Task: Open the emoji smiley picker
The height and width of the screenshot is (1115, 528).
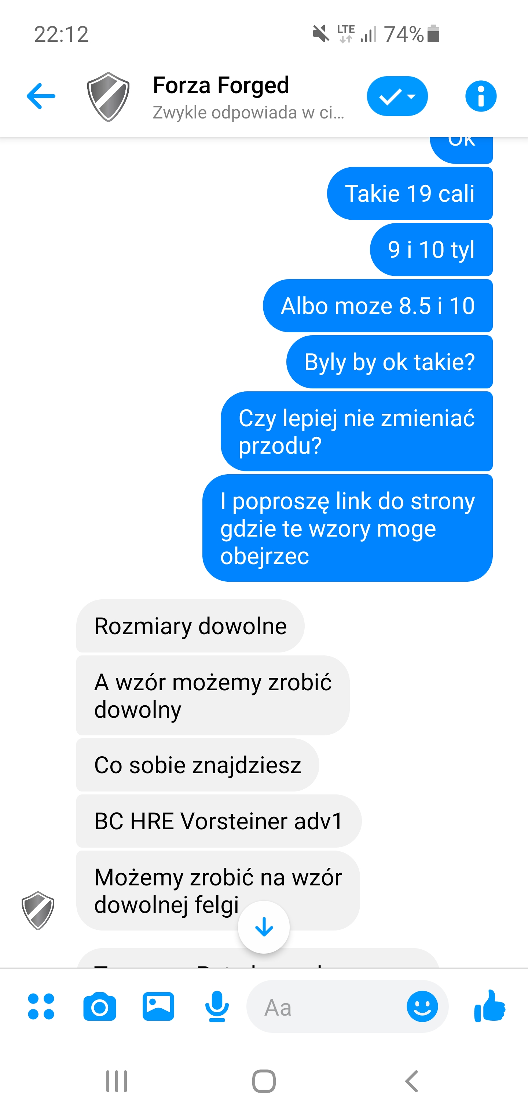Action: (422, 1006)
